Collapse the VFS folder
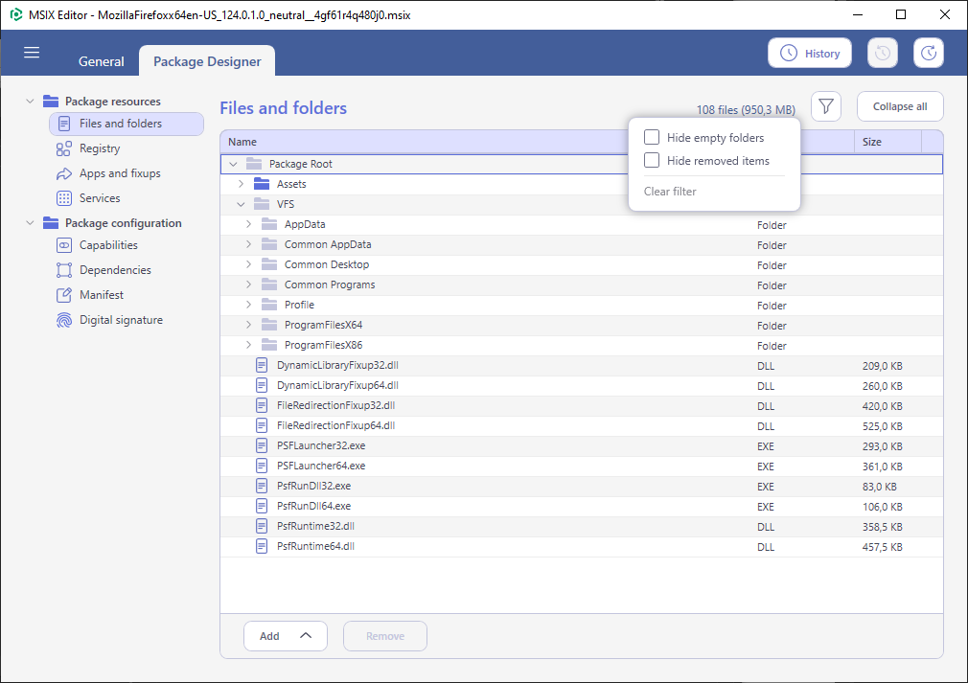 pyautogui.click(x=242, y=204)
